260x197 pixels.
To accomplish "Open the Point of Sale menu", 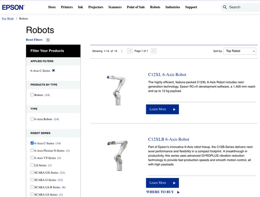I will [x=136, y=7].
